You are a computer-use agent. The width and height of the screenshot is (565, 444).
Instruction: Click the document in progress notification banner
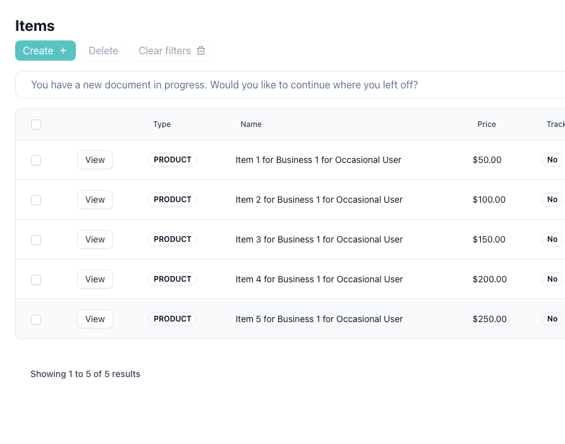224,85
